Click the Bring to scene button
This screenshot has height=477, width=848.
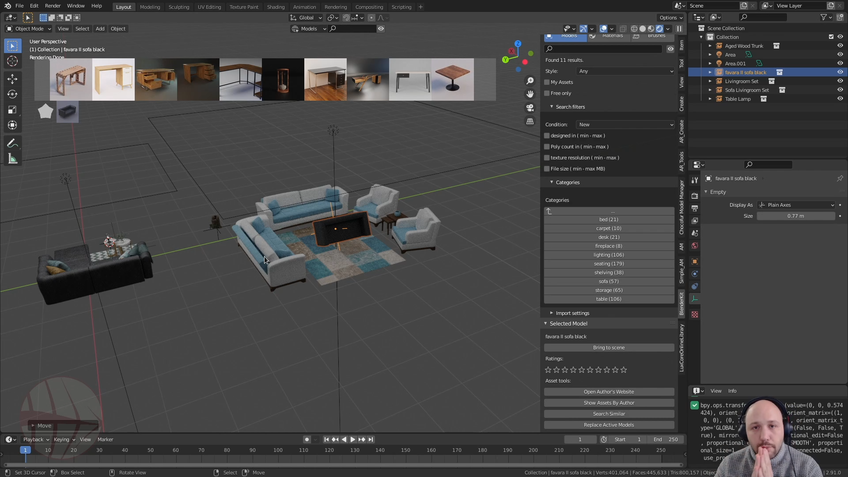[x=609, y=348]
